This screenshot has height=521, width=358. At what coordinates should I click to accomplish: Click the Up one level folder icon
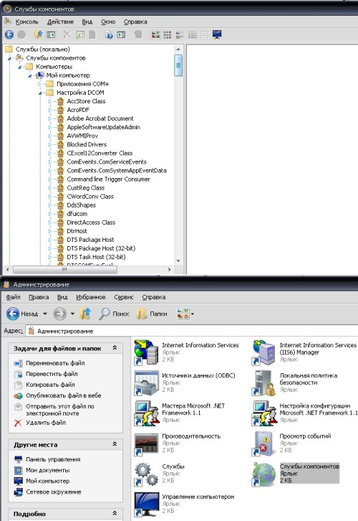tap(39, 34)
